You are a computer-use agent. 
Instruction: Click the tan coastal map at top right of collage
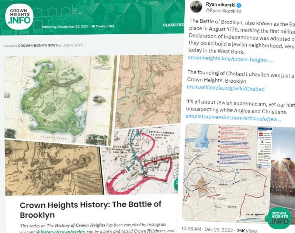149,92
